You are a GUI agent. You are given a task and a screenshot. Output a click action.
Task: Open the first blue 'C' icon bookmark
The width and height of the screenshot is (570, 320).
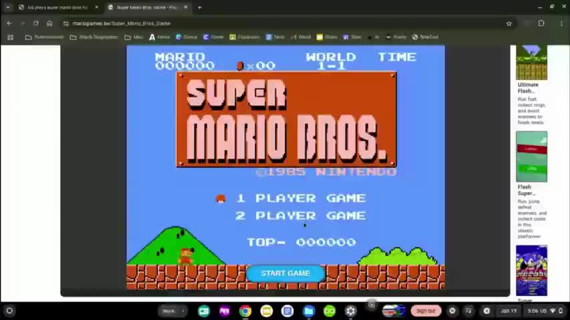(x=186, y=37)
